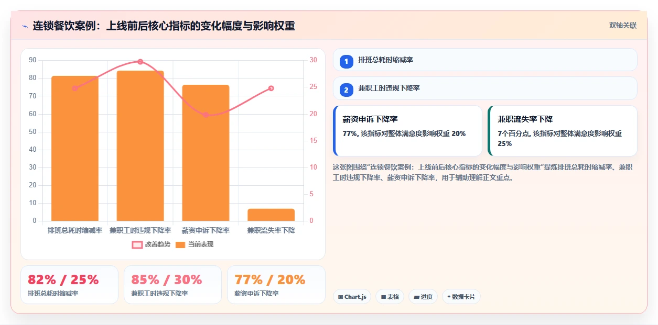Click the icon in the 表格 tag
The image size is (658, 325).
383,297
